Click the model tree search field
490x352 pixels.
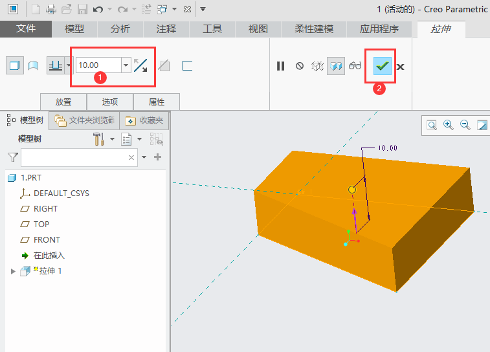point(74,157)
